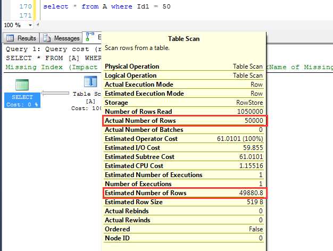Click the 'Scan rows from a table.' description

tap(137, 48)
